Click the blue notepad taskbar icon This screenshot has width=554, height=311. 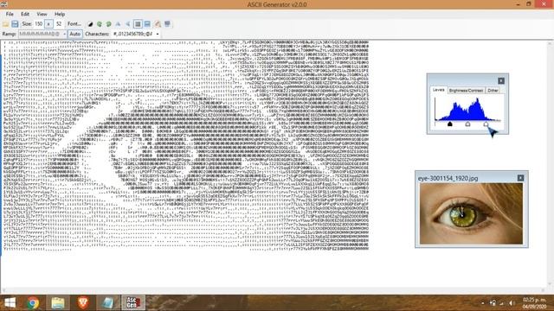107,303
